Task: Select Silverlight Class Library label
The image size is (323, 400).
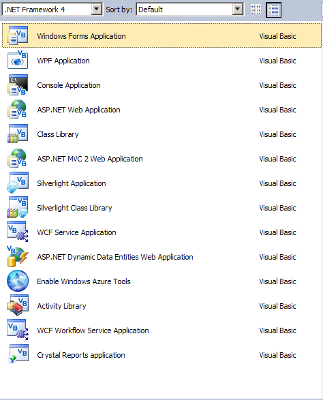Action: (74, 208)
